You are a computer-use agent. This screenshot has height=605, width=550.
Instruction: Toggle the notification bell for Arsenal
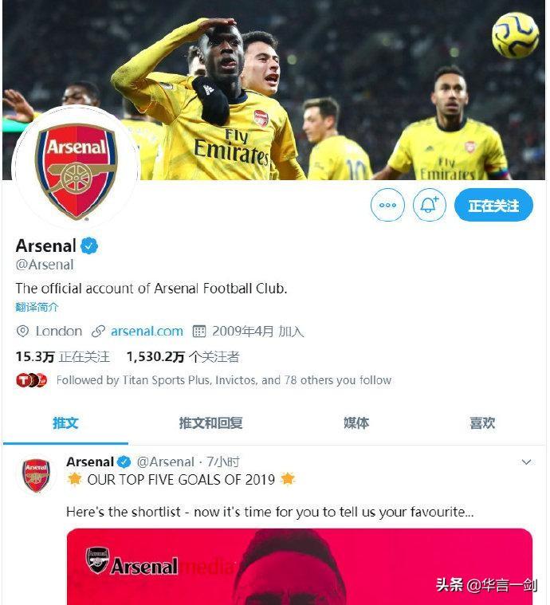point(429,206)
